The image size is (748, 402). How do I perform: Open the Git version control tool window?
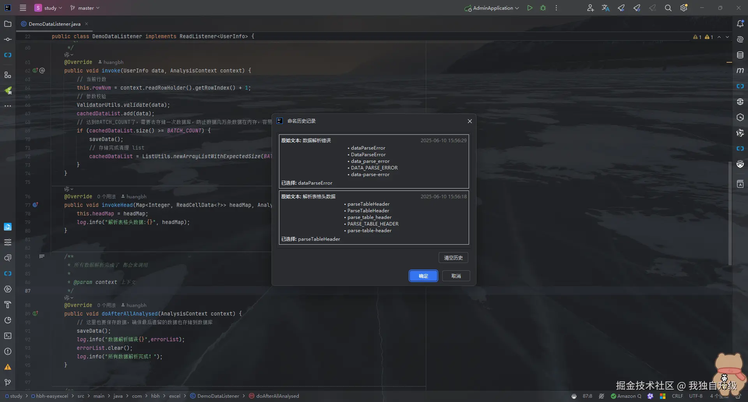[x=8, y=382]
